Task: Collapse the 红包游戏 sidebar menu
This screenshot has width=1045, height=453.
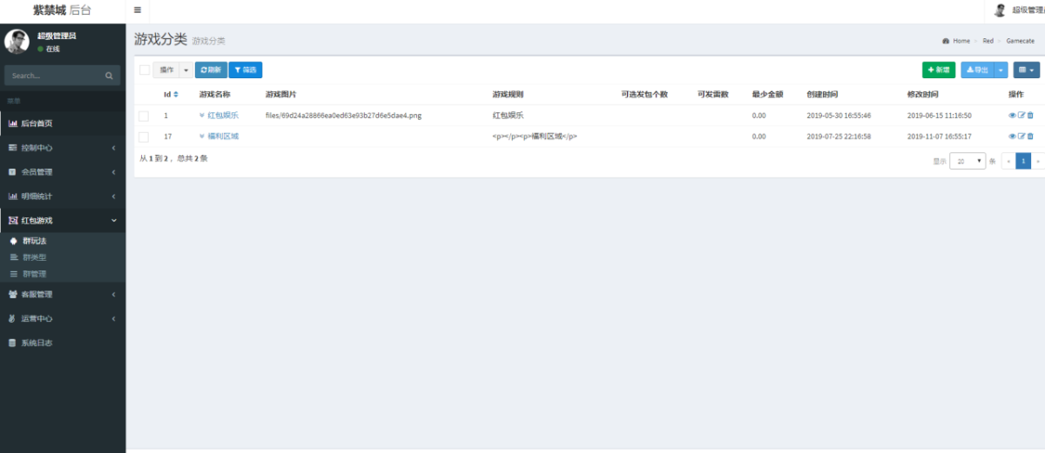Action: coord(63,221)
